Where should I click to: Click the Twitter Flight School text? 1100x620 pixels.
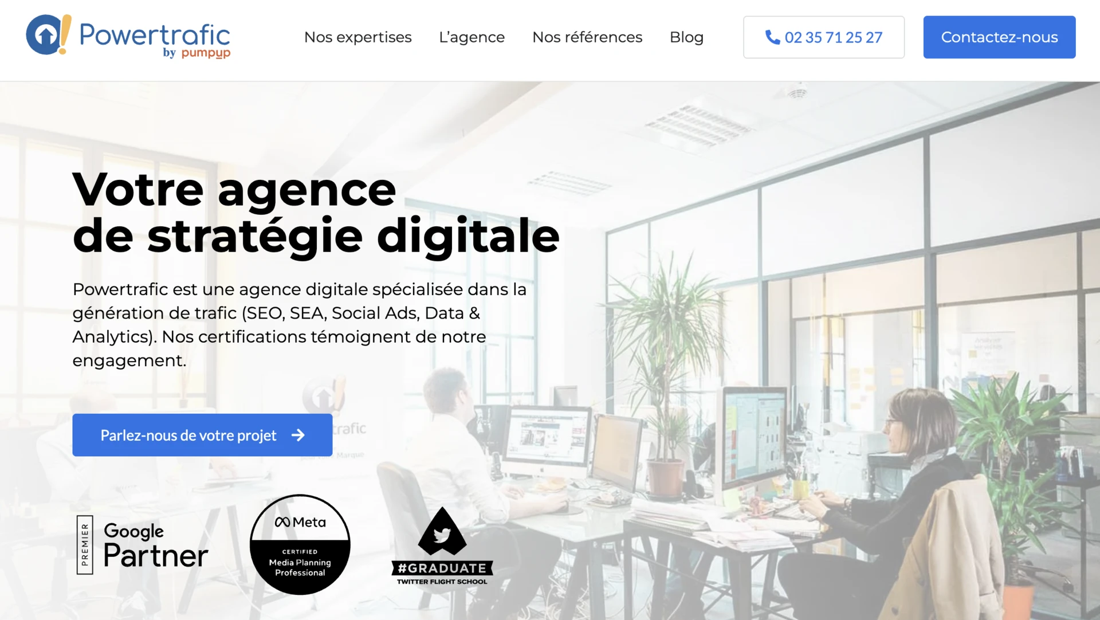[442, 582]
